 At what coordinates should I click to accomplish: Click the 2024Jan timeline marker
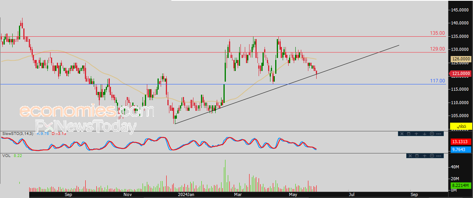click(x=186, y=195)
